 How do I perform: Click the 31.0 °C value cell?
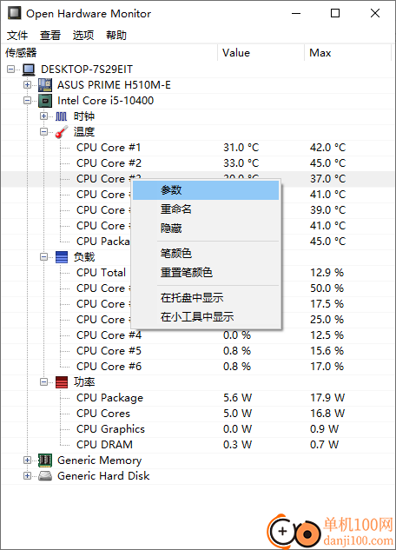(x=241, y=148)
